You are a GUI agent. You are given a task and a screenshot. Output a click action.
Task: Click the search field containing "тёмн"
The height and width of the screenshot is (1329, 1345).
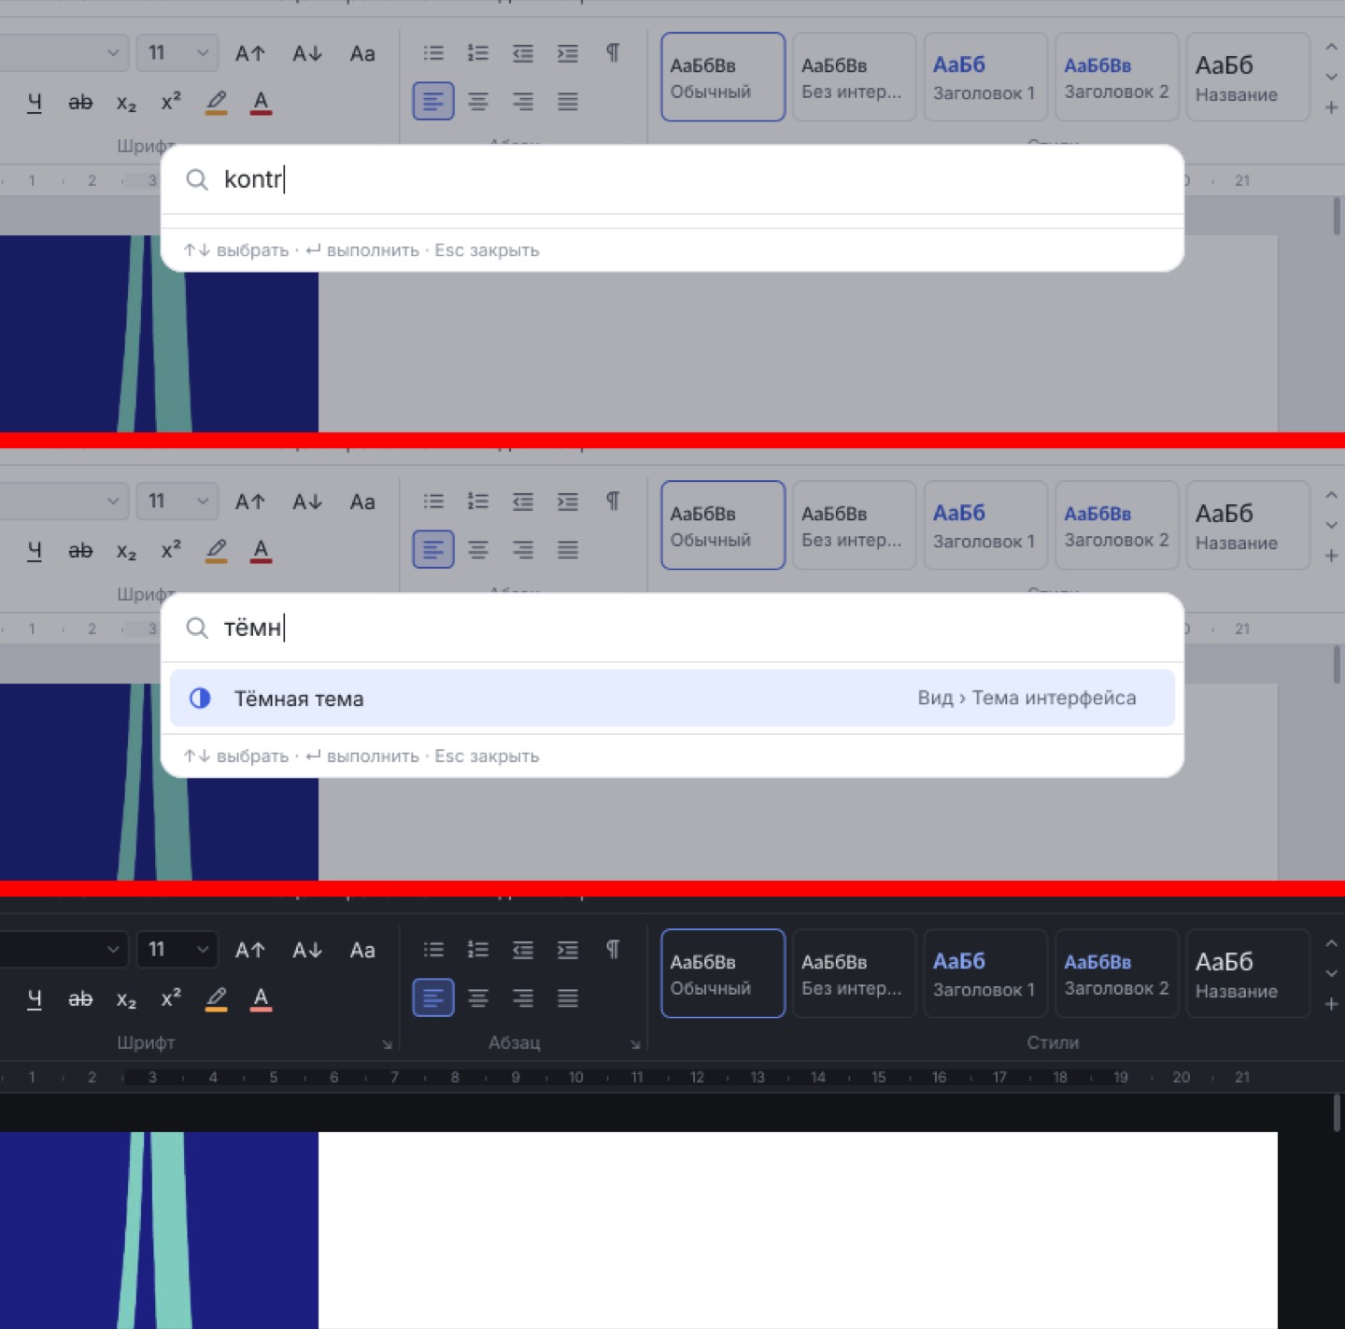click(x=672, y=628)
